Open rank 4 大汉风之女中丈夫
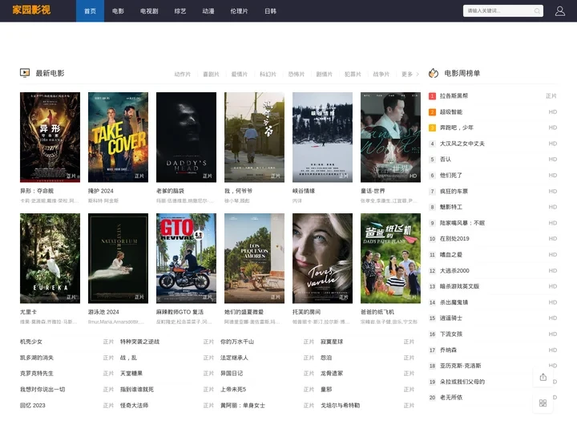 462,144
